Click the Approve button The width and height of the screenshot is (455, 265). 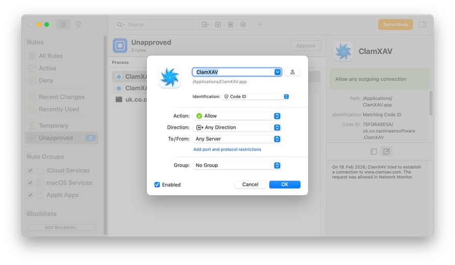click(x=306, y=46)
